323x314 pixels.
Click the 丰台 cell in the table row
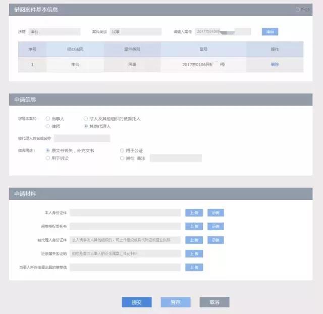(x=75, y=65)
